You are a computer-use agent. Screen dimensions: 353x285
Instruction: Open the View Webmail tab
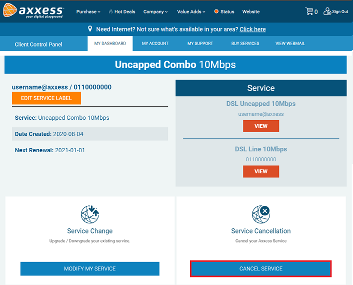(x=290, y=44)
